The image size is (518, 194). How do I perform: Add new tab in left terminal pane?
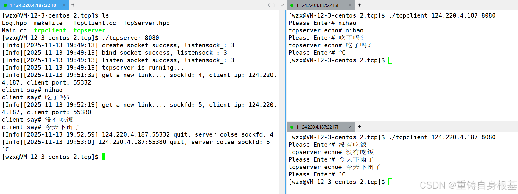point(73,5)
